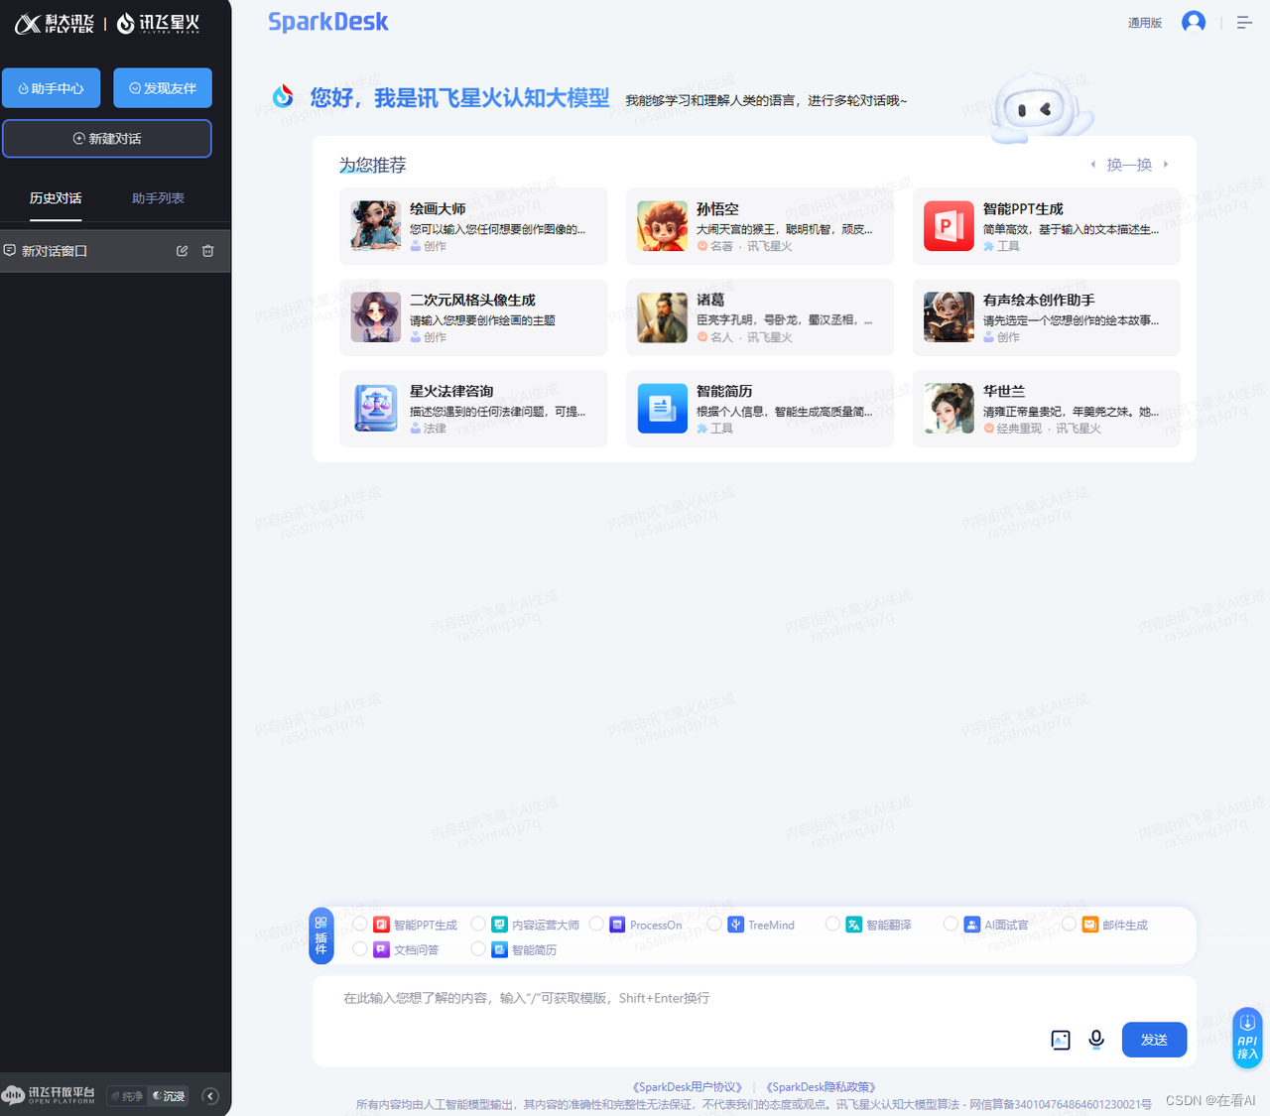Switch to 纯净 display mode
The height and width of the screenshot is (1116, 1270).
(x=127, y=1096)
